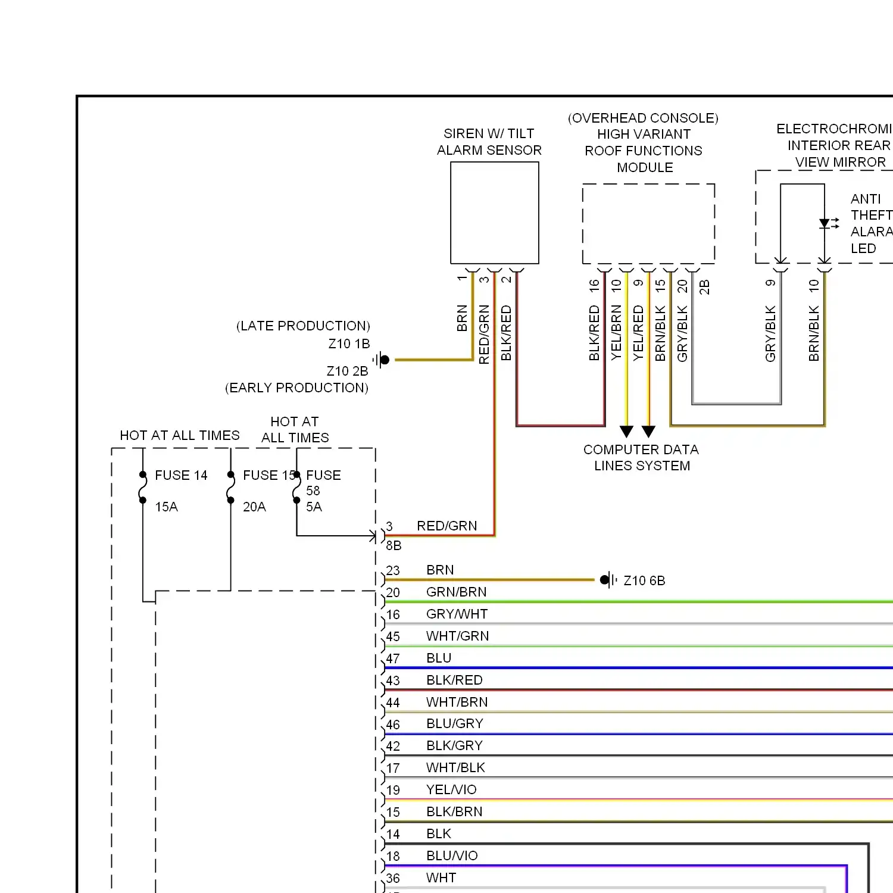Click the 'ELECTROCHROMIC INTERIOR REAR VIEW MIRROR' label
Screen dimensions: 893x893
(835, 145)
